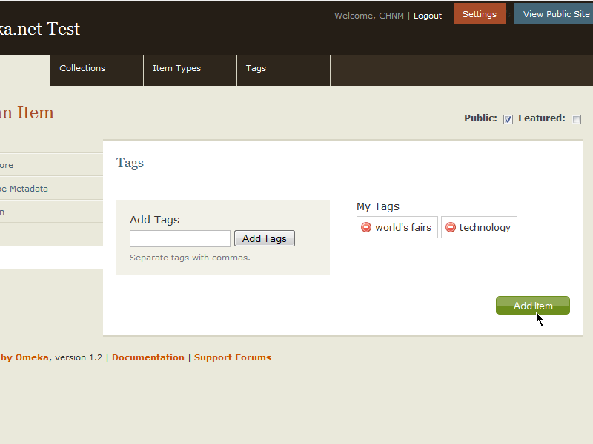
Task: Toggle the Public checkbox
Action: (508, 119)
